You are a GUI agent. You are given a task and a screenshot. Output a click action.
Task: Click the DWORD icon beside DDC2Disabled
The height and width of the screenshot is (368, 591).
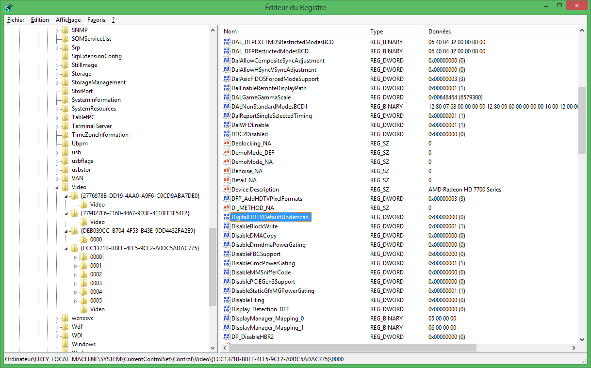coord(226,134)
